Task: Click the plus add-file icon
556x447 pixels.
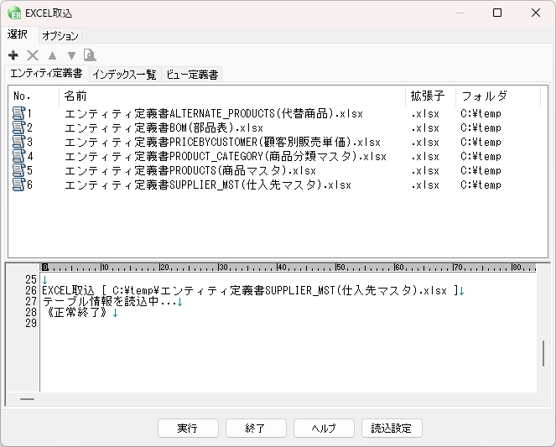Action: 13,55
